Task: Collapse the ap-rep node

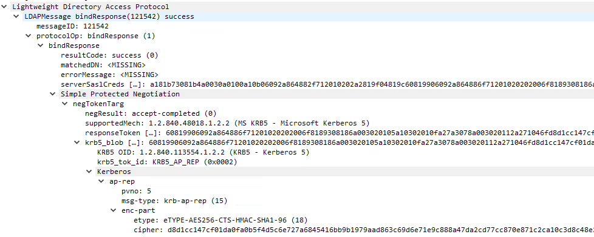Action: click(x=101, y=181)
